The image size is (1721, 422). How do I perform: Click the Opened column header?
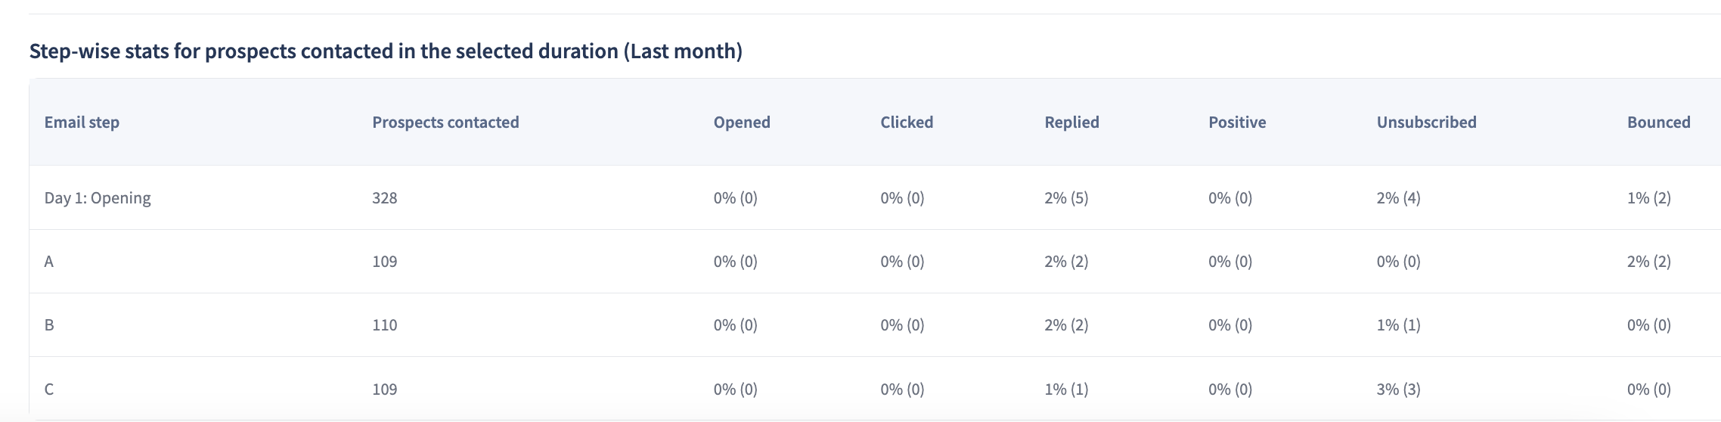click(742, 123)
